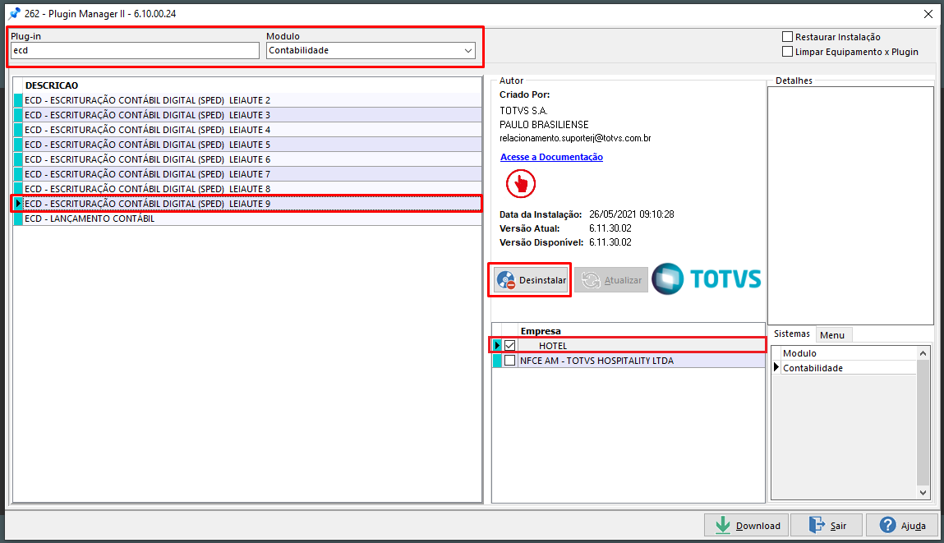Select the ECD LEIAUTE 2 row
The width and height of the screenshot is (944, 543).
tap(247, 100)
